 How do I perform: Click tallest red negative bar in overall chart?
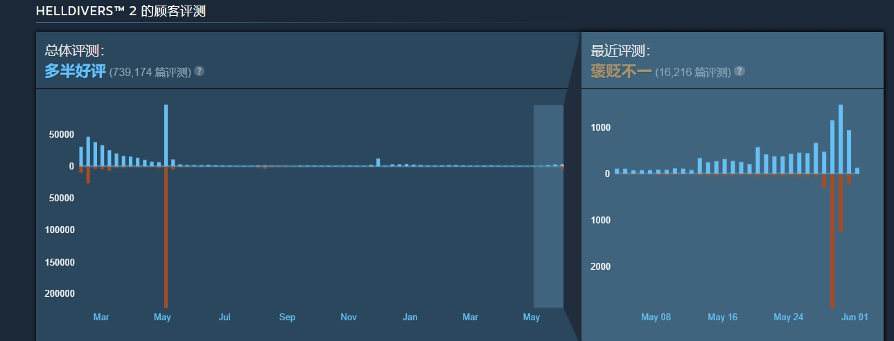pyautogui.click(x=166, y=235)
